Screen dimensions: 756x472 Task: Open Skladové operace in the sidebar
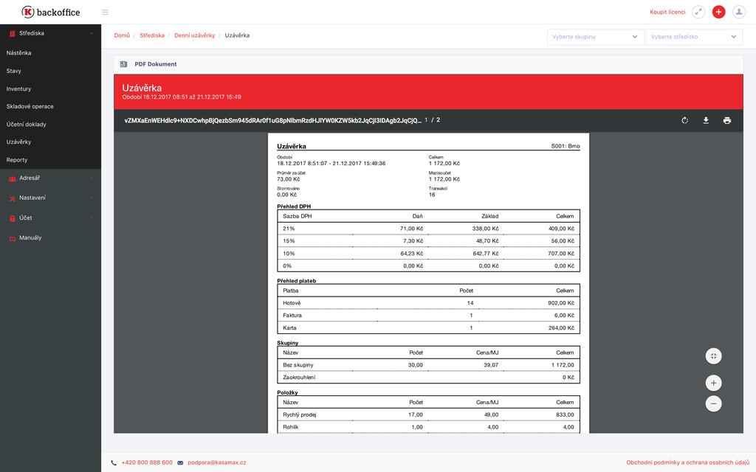pyautogui.click(x=30, y=106)
